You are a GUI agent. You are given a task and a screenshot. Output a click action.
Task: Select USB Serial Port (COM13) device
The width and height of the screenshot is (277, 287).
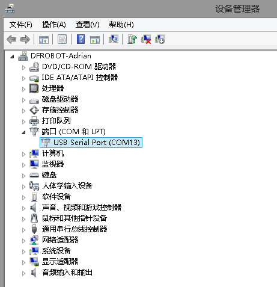[91, 143]
